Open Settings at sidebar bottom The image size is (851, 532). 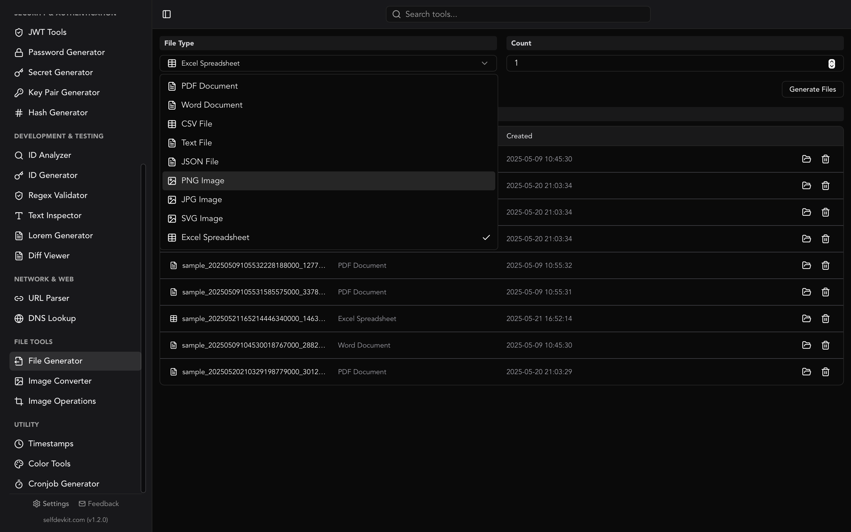tap(51, 504)
